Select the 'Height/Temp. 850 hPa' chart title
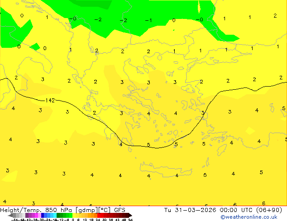This screenshot has height=221, width=287. coord(36,210)
